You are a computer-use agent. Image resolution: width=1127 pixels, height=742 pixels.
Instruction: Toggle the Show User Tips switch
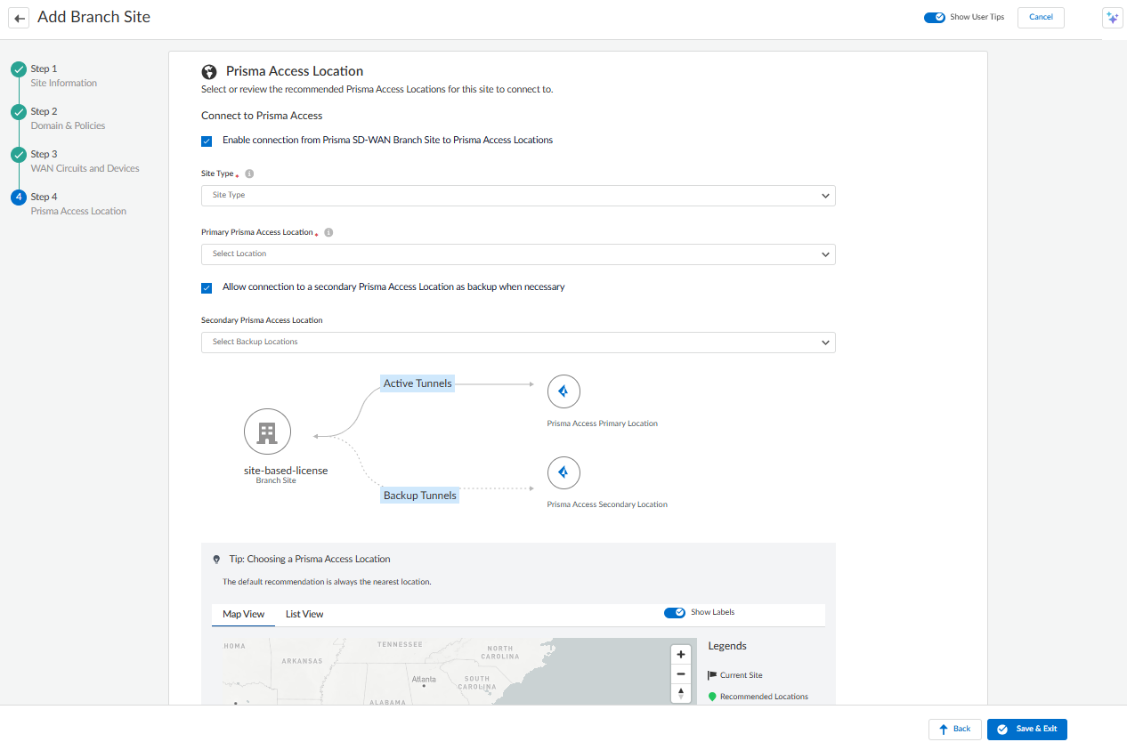point(934,17)
